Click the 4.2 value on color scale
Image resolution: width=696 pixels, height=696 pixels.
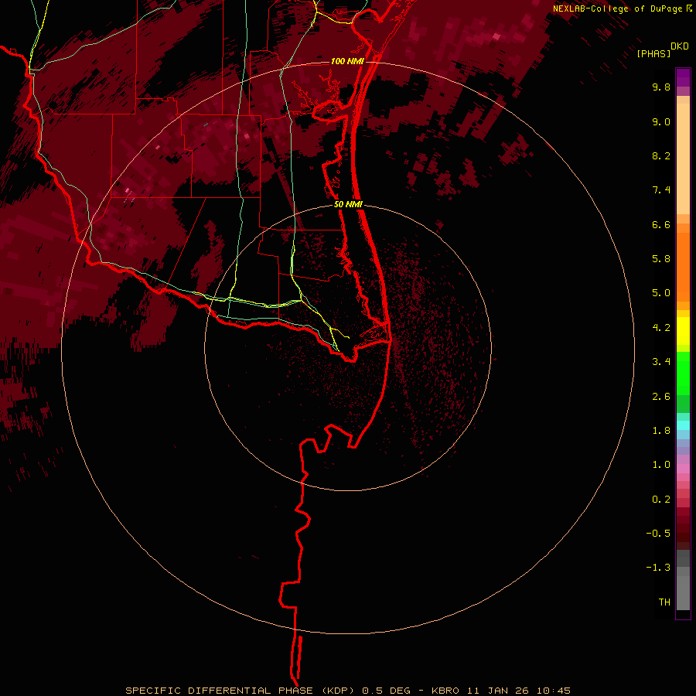click(x=661, y=328)
